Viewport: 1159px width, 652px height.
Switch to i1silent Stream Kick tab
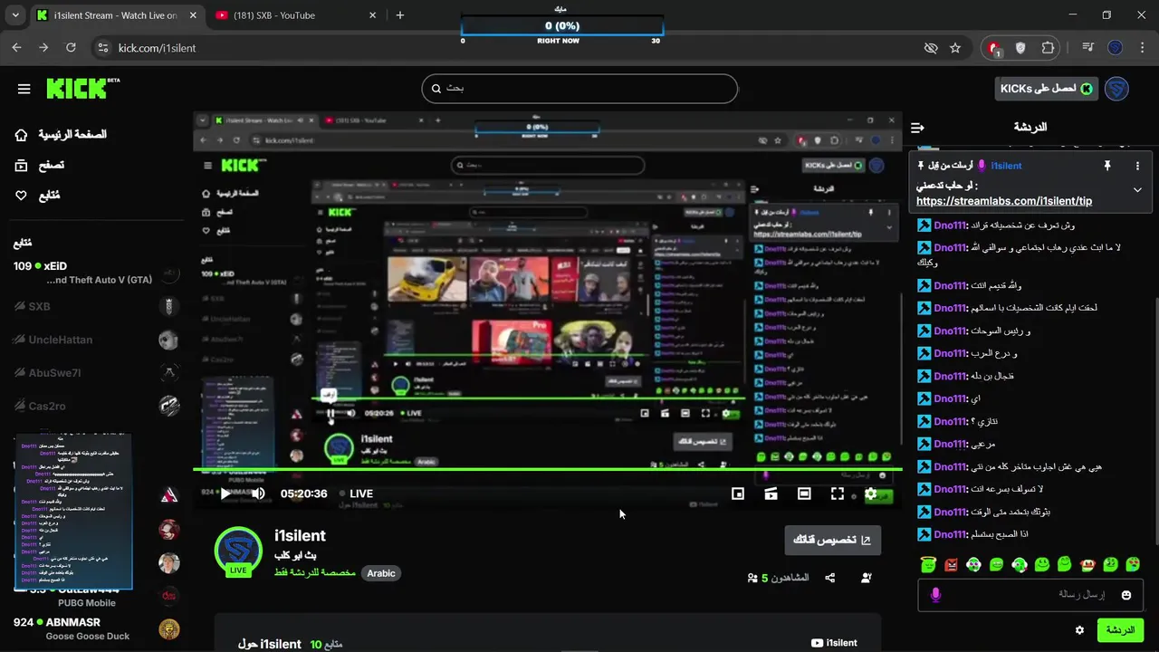tap(116, 15)
